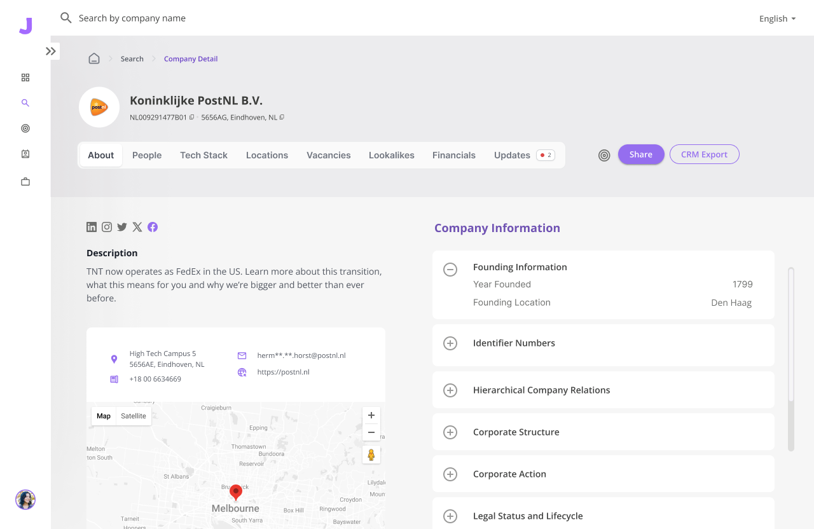Open the company LinkedIn profile icon

(x=92, y=227)
